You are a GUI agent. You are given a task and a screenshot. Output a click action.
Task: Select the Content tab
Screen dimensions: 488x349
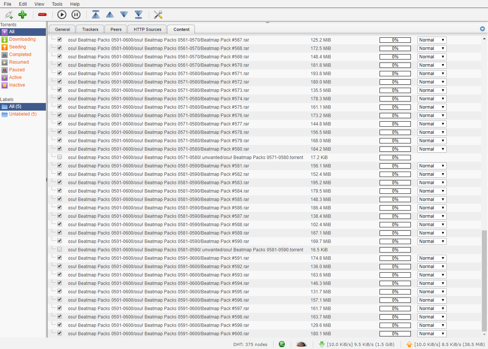(181, 29)
